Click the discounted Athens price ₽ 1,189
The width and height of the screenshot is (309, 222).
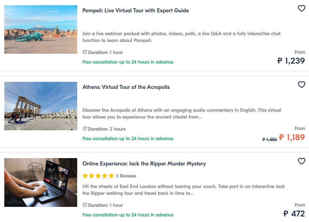292,137
